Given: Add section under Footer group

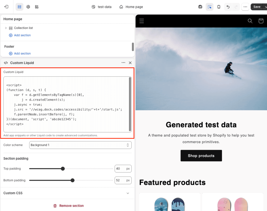Looking at the screenshot, I should [20, 53].
